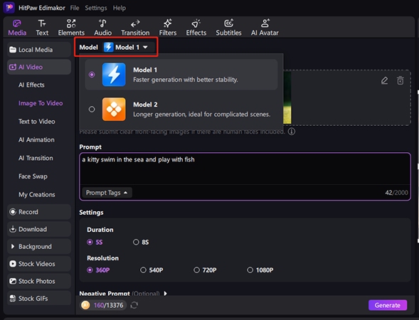
Task: Select the AI Video section
Action: pyautogui.click(x=39, y=67)
